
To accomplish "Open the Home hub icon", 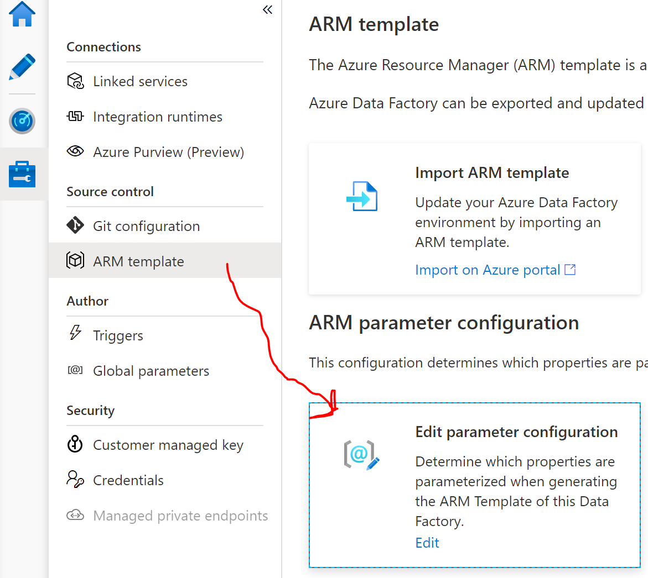I will [x=22, y=14].
